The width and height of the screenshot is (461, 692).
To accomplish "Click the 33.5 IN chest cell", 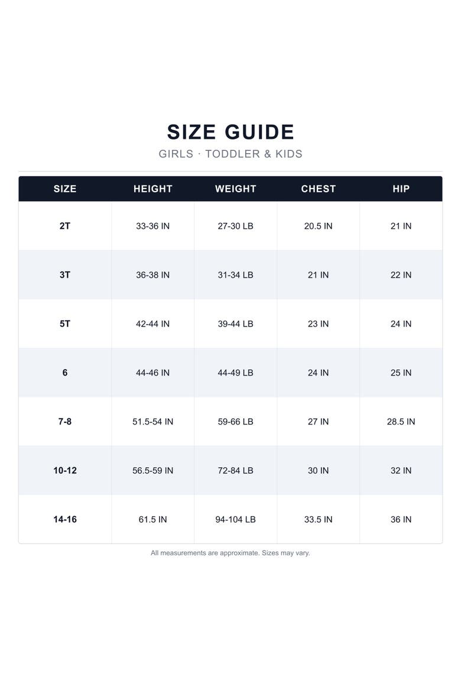I will pos(318,519).
